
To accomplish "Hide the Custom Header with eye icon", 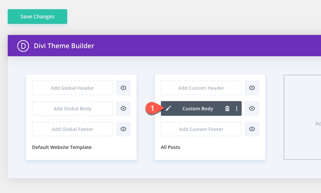I will click(252, 88).
